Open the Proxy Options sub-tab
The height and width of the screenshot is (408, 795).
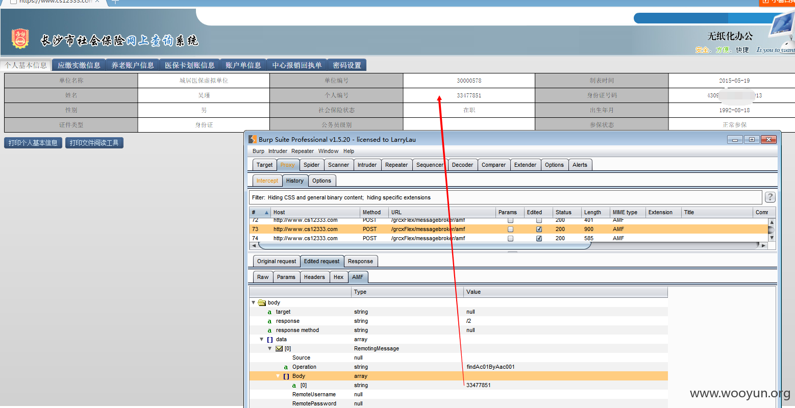click(321, 181)
